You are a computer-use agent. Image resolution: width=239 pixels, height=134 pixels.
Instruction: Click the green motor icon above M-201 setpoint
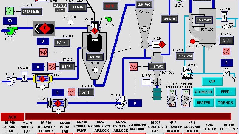click(10, 11)
